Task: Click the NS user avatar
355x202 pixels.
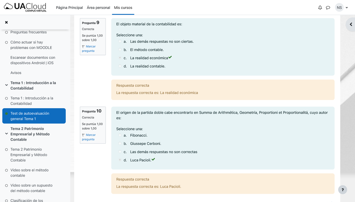Action: click(x=339, y=7)
